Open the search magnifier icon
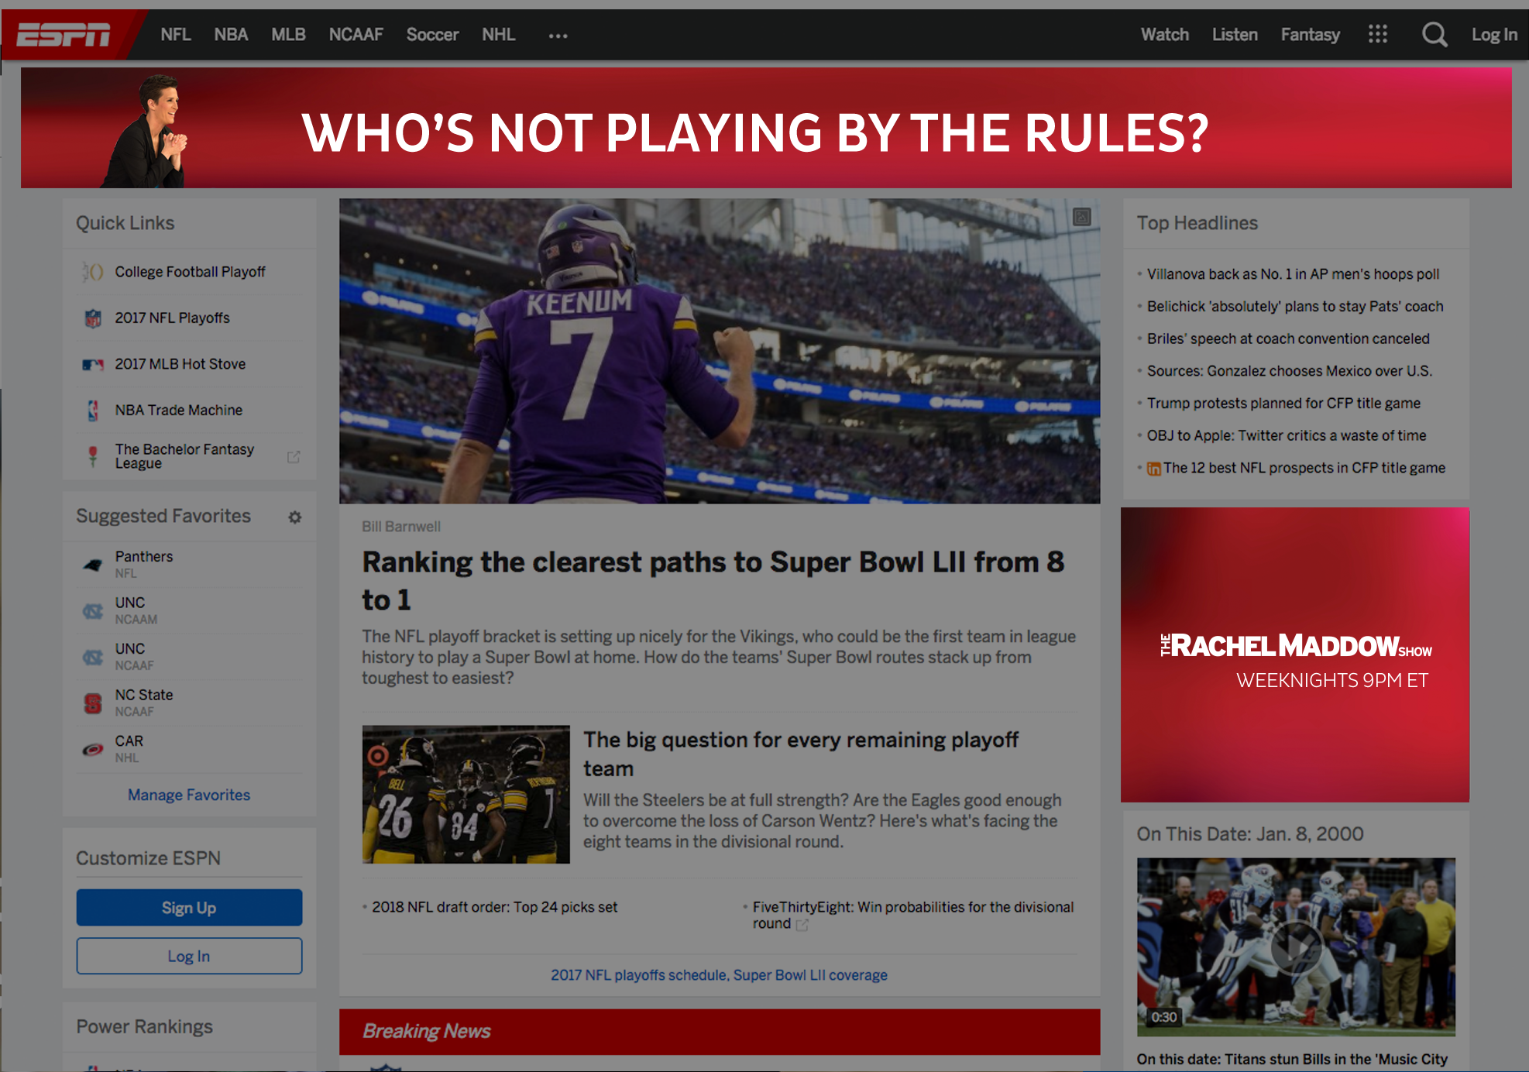Image resolution: width=1529 pixels, height=1072 pixels. (x=1434, y=35)
